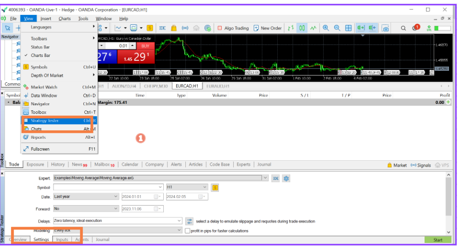Click the search magnifier in the toolbar
Image resolution: width=458 pixels, height=246 pixels.
[x=404, y=28]
